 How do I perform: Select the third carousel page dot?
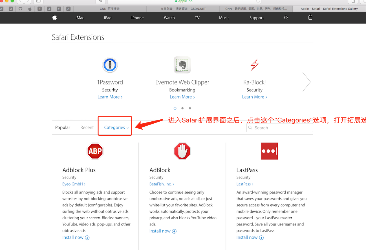[x=190, y=108]
